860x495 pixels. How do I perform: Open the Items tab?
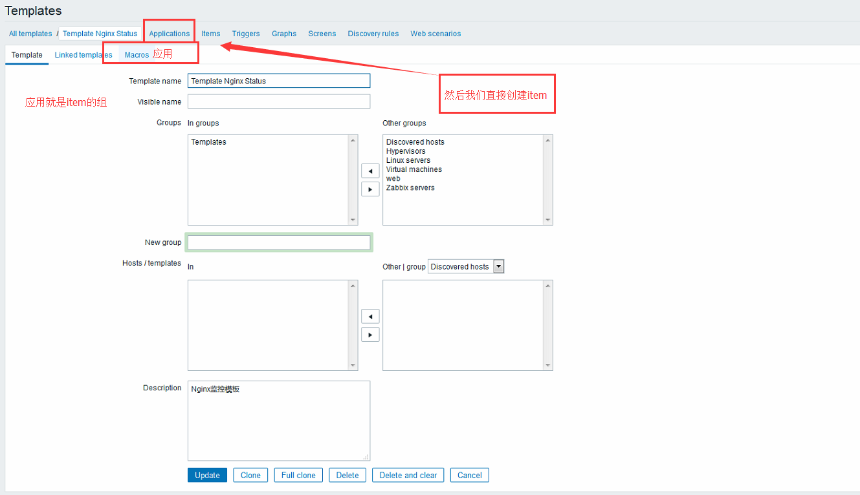tap(211, 34)
